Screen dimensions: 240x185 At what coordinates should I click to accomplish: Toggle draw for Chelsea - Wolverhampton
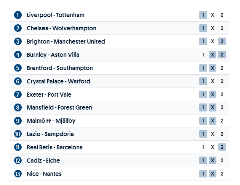[213, 28]
